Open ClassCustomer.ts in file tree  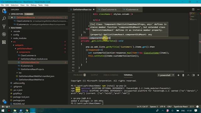(28, 56)
